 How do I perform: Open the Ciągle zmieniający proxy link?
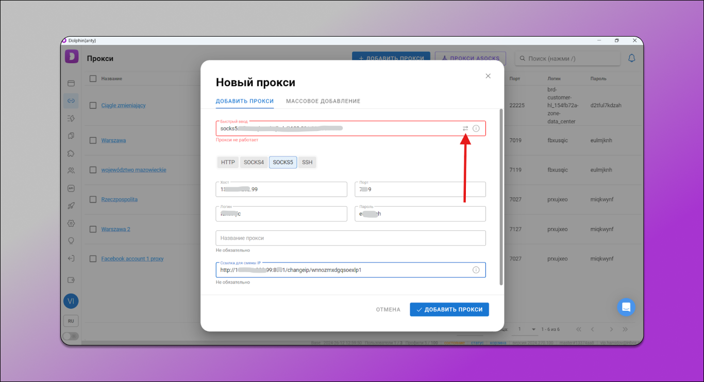click(123, 105)
